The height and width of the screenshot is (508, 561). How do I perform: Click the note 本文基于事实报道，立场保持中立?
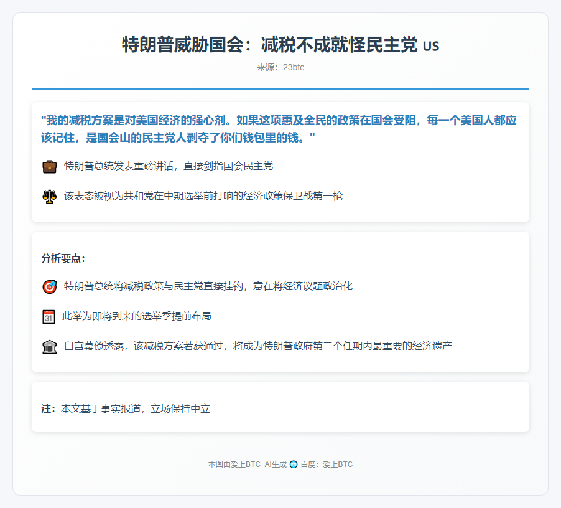pos(136,408)
